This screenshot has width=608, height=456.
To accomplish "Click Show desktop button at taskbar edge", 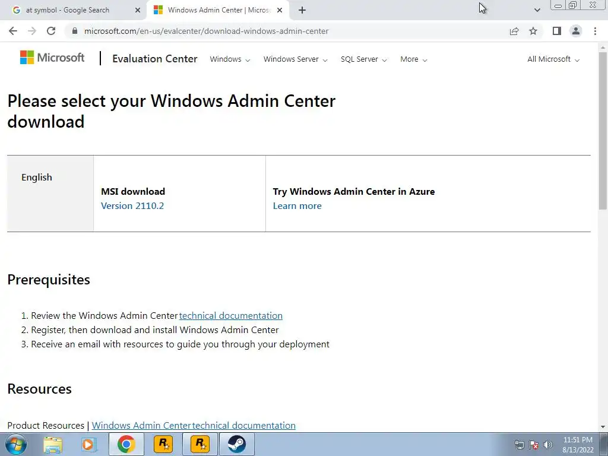I will click(x=604, y=444).
